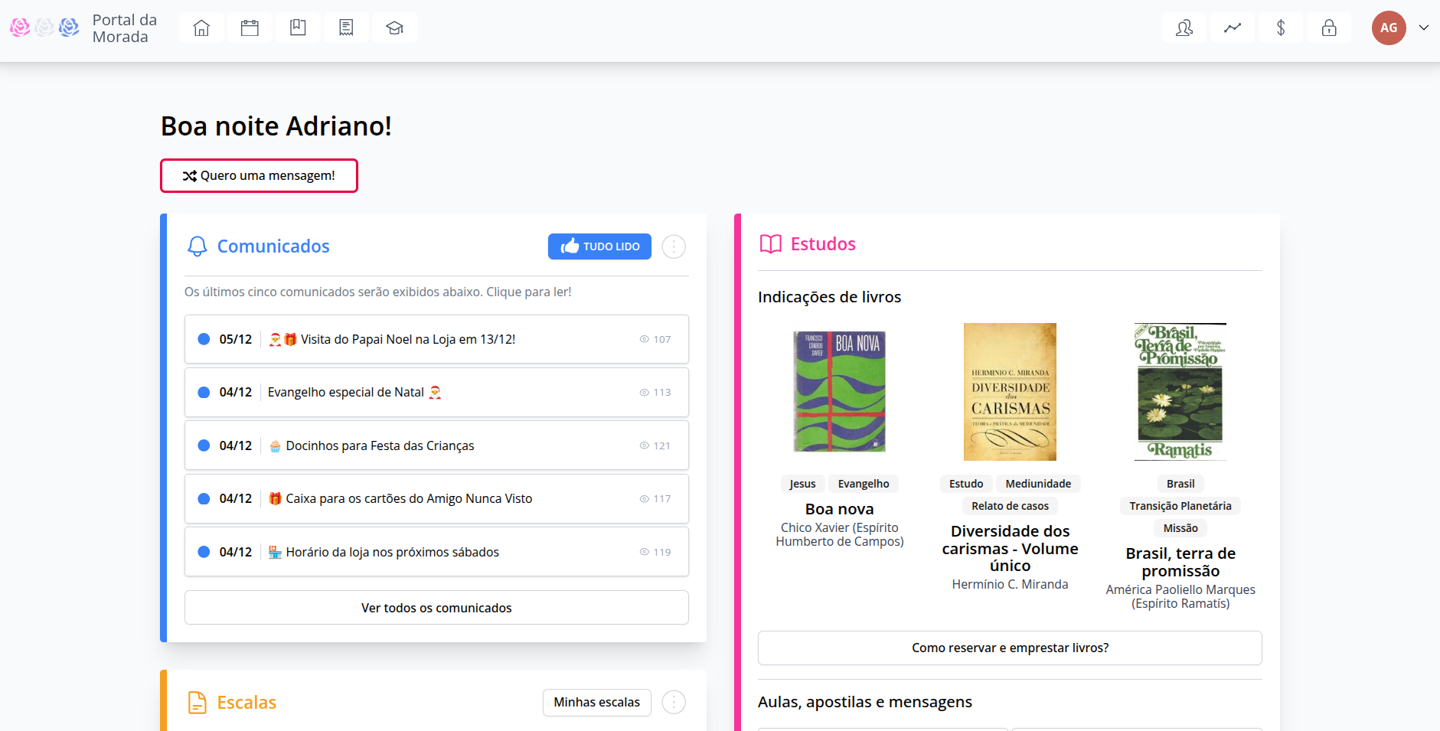Screen dimensions: 1440x731
Task: Click the Quero uma mensagem! button
Action: point(259,175)
